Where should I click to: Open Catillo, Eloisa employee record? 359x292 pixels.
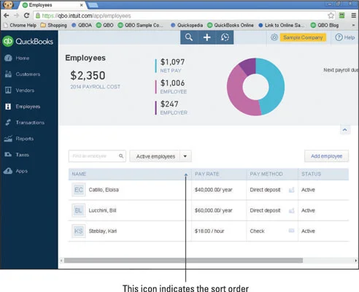pos(104,190)
